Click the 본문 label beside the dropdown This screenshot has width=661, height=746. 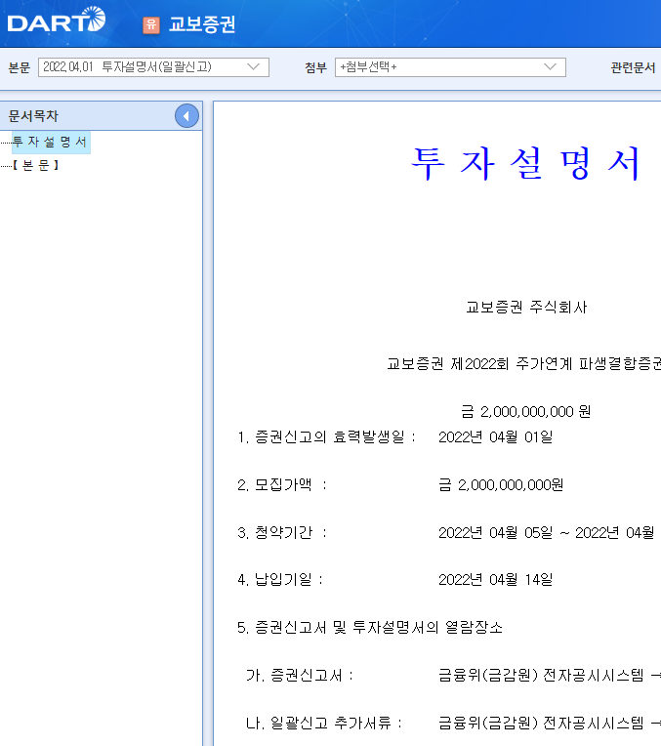pos(20,67)
